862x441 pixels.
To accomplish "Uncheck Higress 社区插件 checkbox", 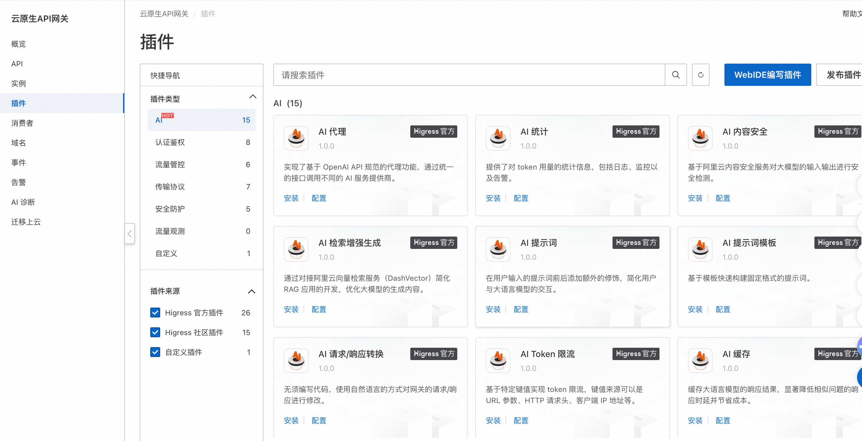I will coord(155,332).
